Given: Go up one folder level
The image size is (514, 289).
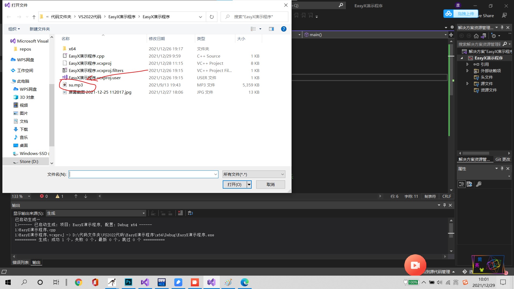Looking at the screenshot, I should 34,17.
